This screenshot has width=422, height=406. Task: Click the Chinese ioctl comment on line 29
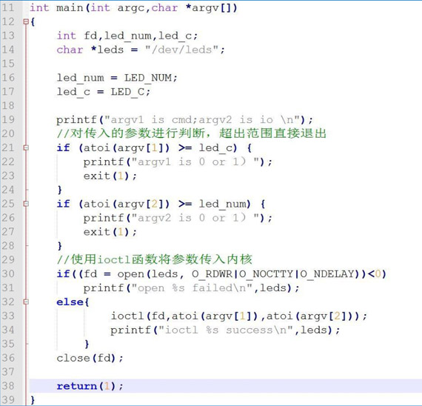[x=155, y=259]
